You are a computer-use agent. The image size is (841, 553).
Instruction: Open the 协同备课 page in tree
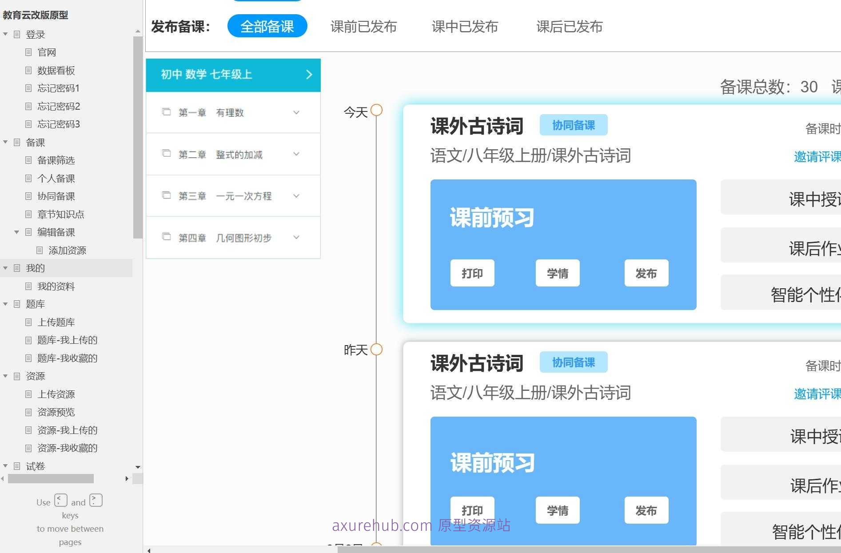point(56,196)
